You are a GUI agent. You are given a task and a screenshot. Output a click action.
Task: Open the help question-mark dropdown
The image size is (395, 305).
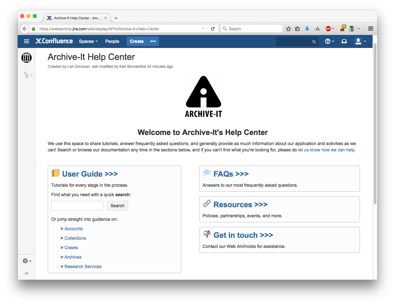(x=329, y=41)
